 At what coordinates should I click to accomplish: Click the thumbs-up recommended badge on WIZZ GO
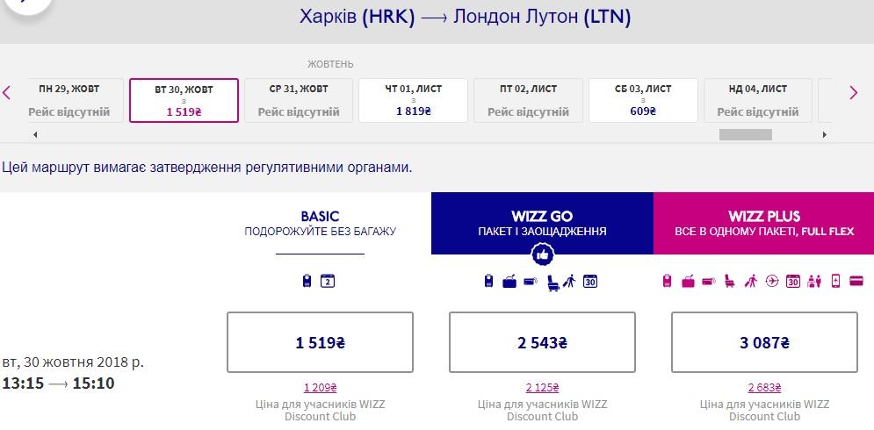[542, 254]
